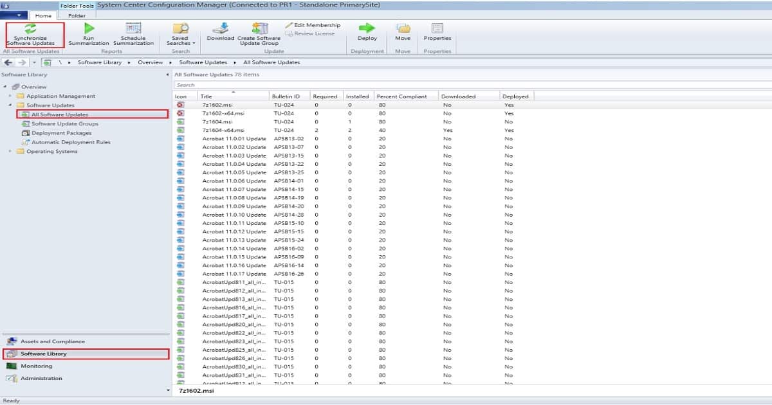Screen dimensions: 772x405
Task: Open Properties from the ribbon
Action: coord(437,32)
